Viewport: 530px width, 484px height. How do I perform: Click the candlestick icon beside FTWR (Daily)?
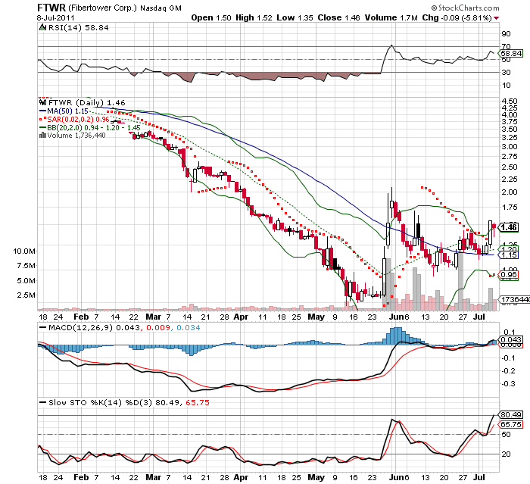[42, 102]
